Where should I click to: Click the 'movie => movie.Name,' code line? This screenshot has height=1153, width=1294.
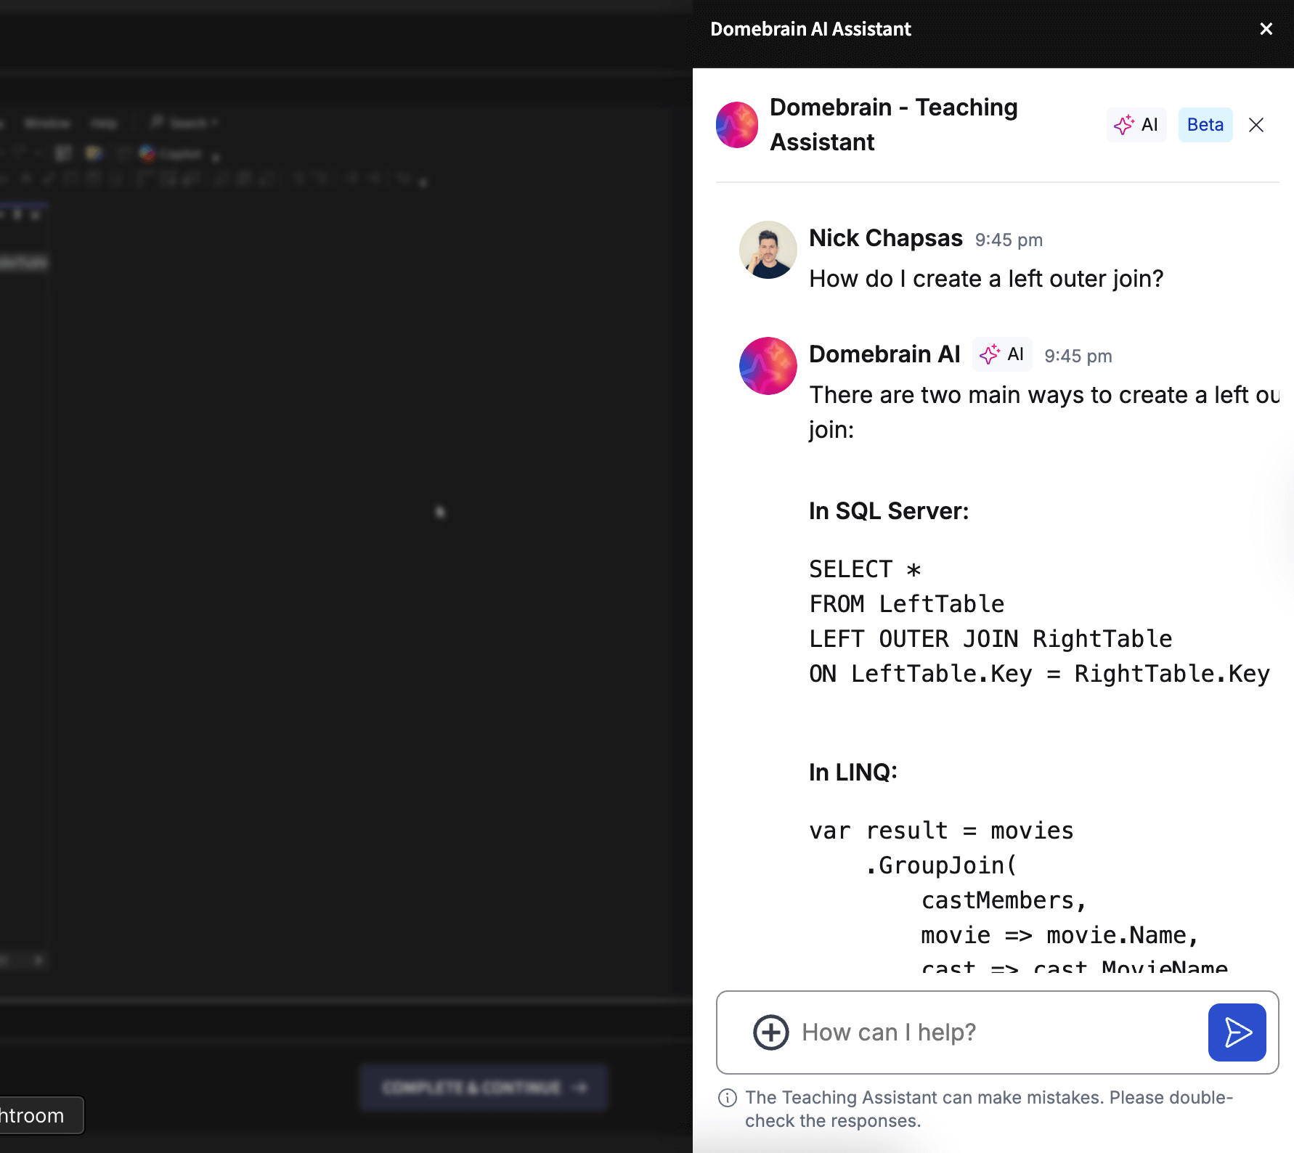1059,935
